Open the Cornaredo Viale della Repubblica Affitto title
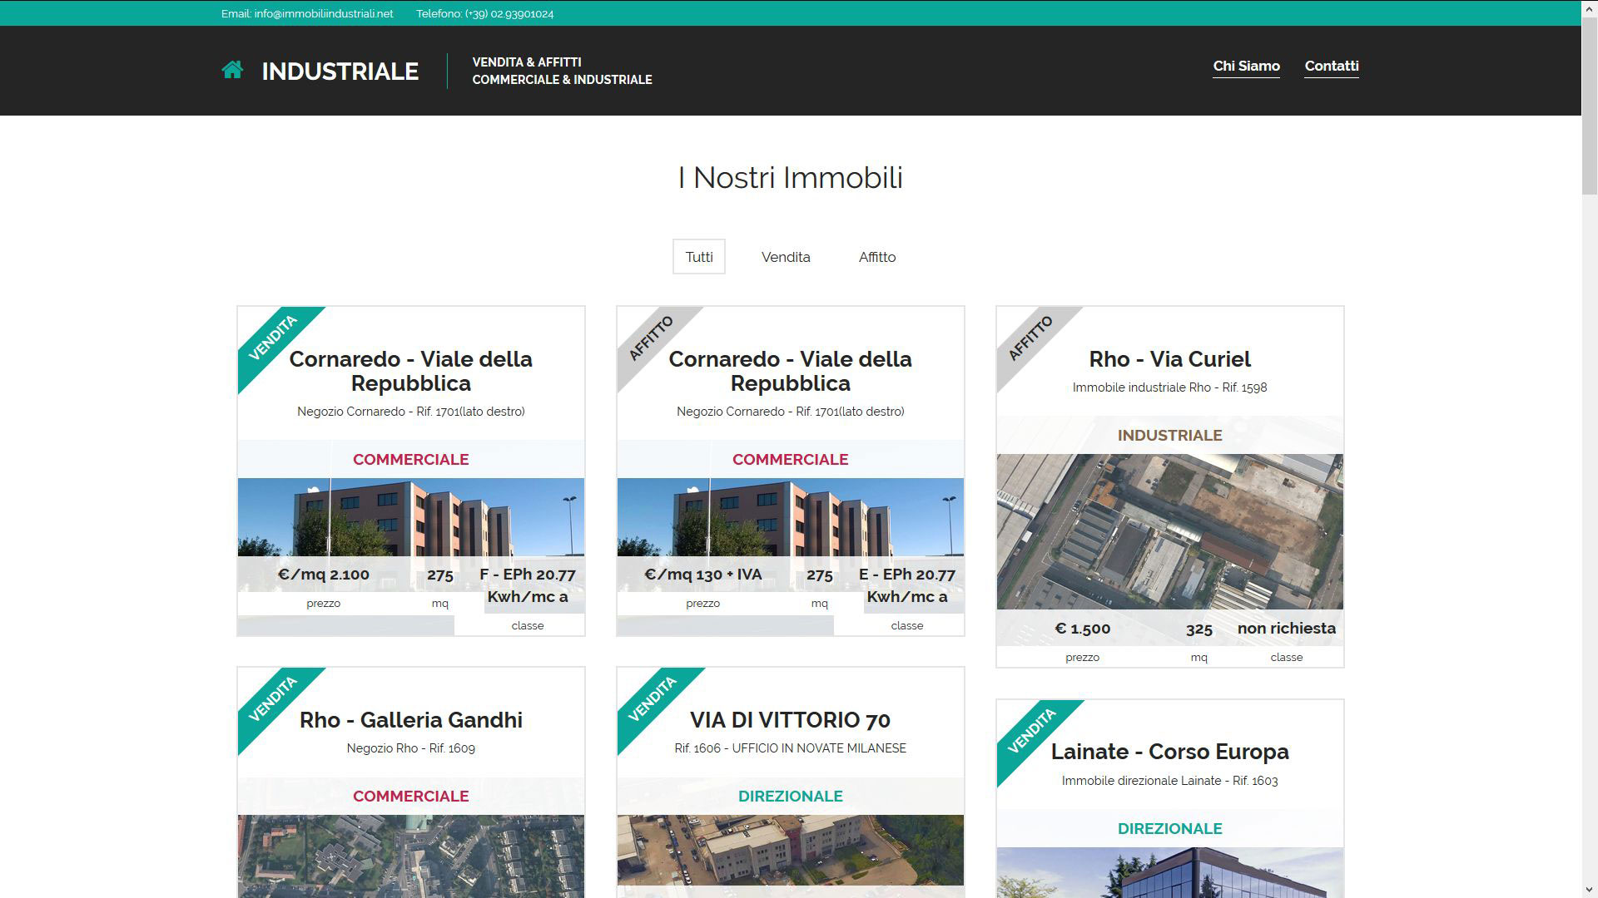This screenshot has width=1598, height=898. tap(791, 371)
